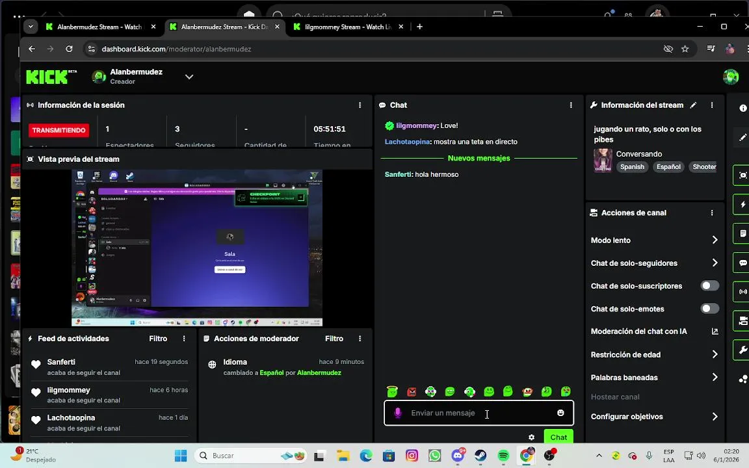Viewport: 749px width, 468px height.
Task: Open the profile avatar at top right
Action: (x=730, y=77)
